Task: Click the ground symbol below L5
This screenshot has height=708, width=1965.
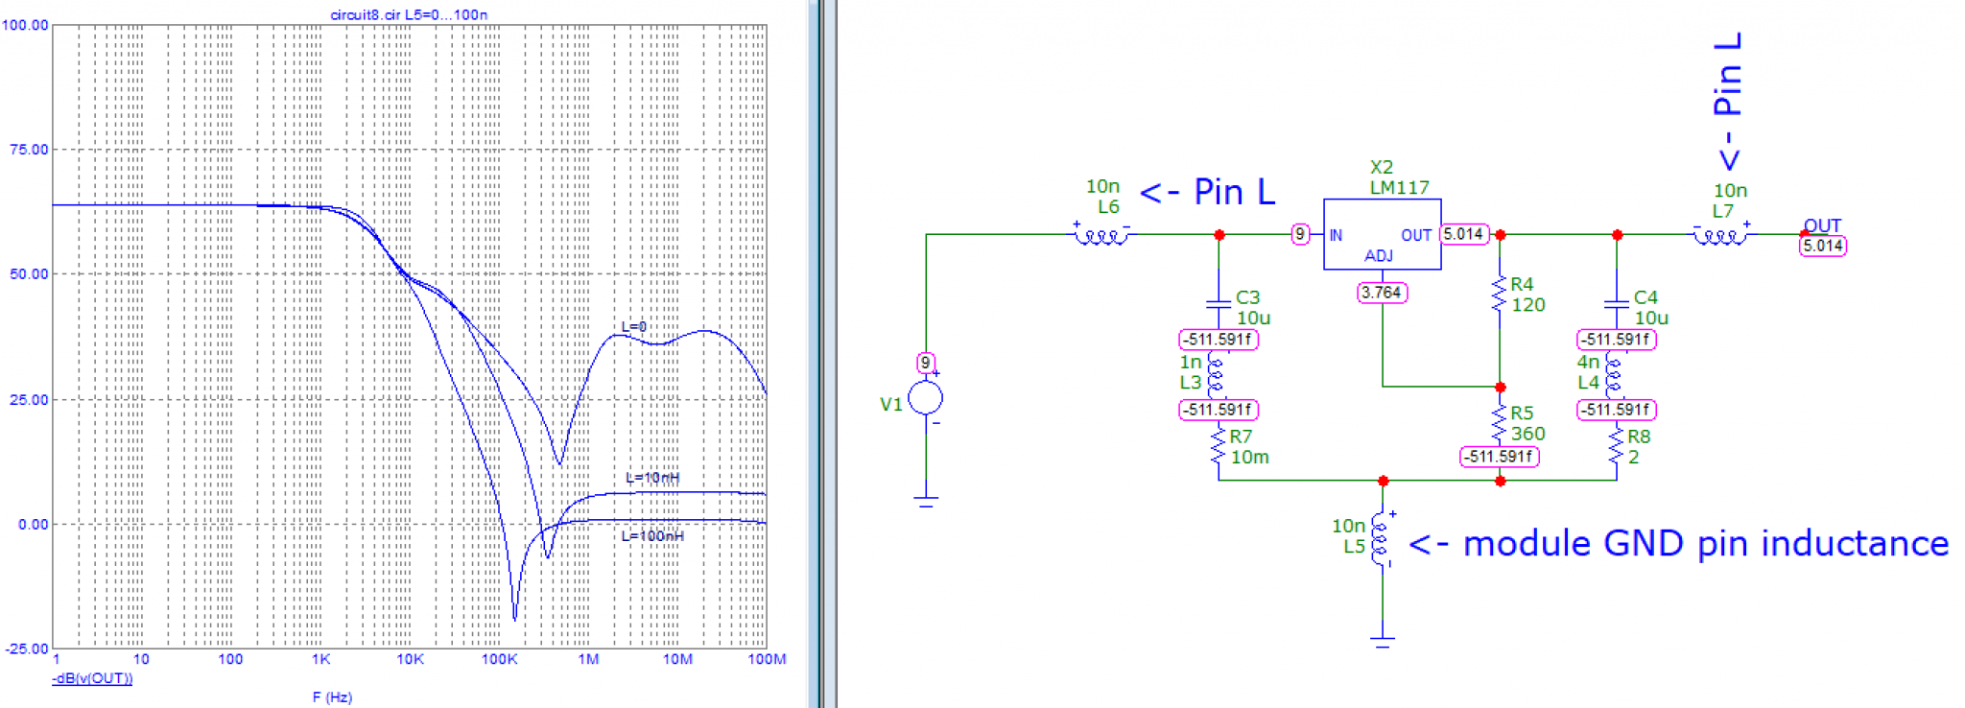Action: coord(1383,641)
